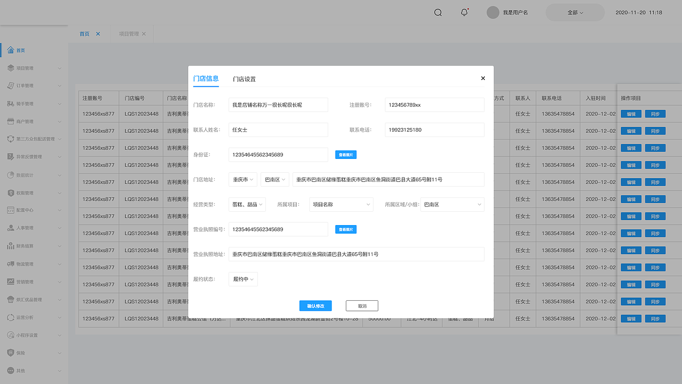The image size is (682, 384).
Task: Click the 权限管理 shield icon
Action: coord(11,193)
